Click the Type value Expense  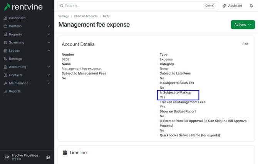click(x=166, y=59)
